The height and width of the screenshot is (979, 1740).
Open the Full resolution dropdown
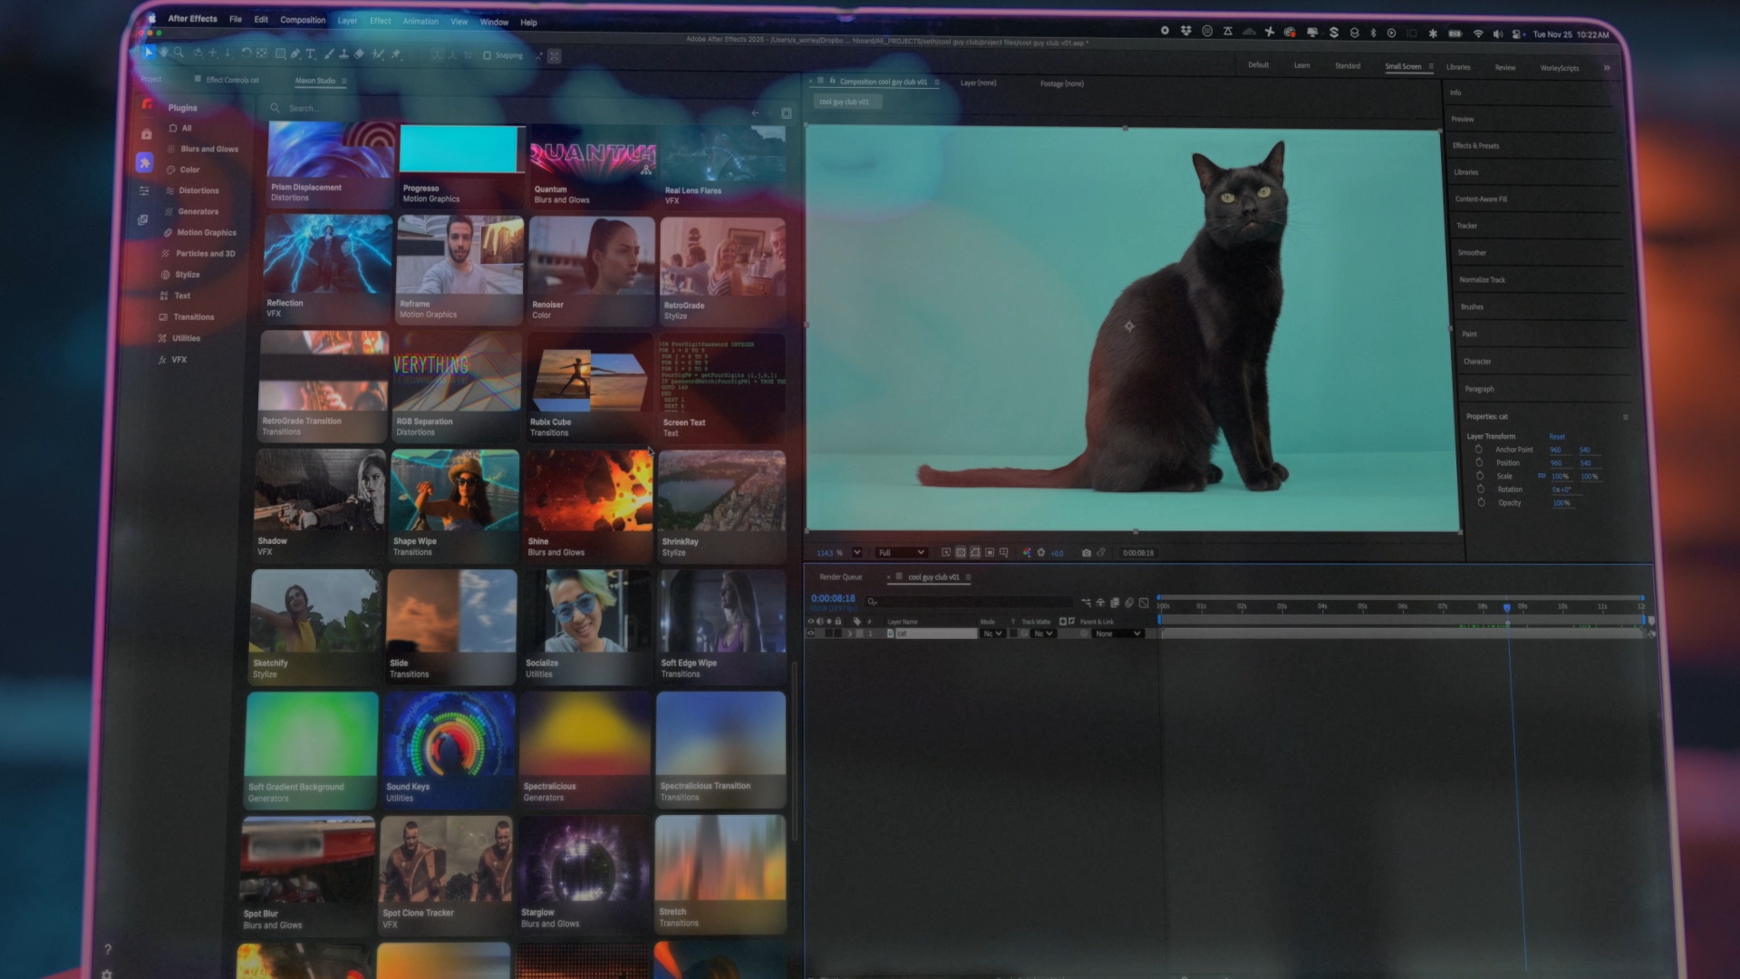(x=901, y=553)
